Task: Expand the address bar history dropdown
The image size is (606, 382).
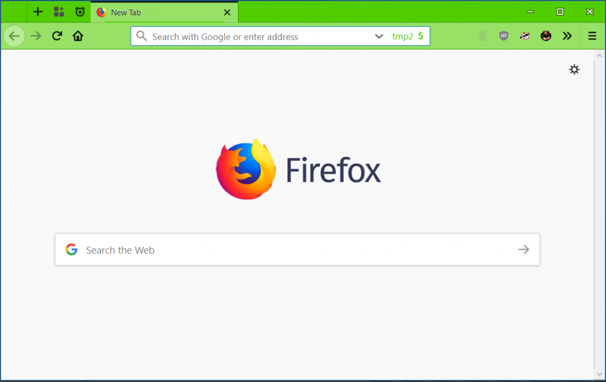Action: point(379,36)
